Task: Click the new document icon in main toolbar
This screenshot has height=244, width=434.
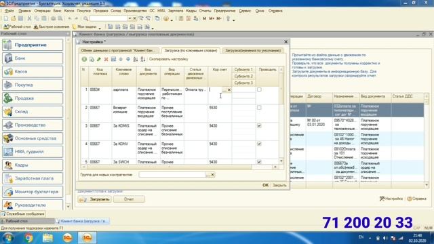Action: tap(6, 18)
